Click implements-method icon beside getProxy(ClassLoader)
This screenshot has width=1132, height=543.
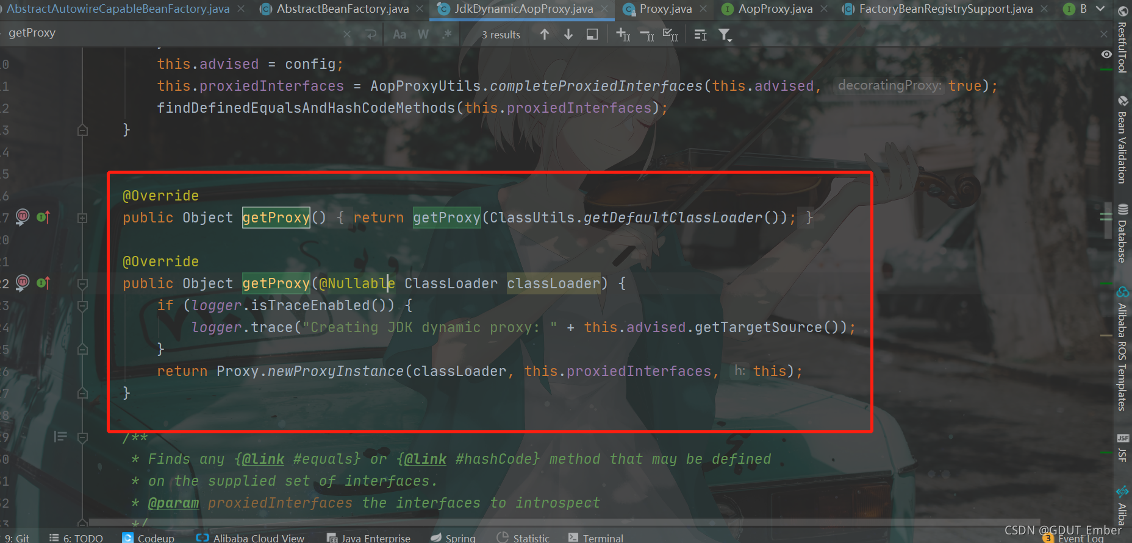[43, 283]
